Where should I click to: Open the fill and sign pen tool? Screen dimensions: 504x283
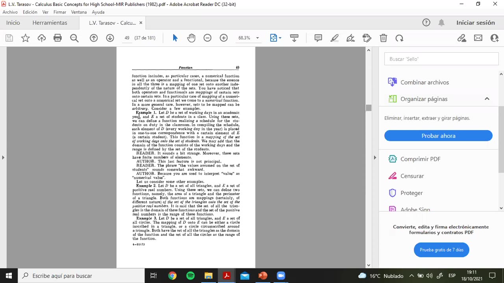[350, 38]
